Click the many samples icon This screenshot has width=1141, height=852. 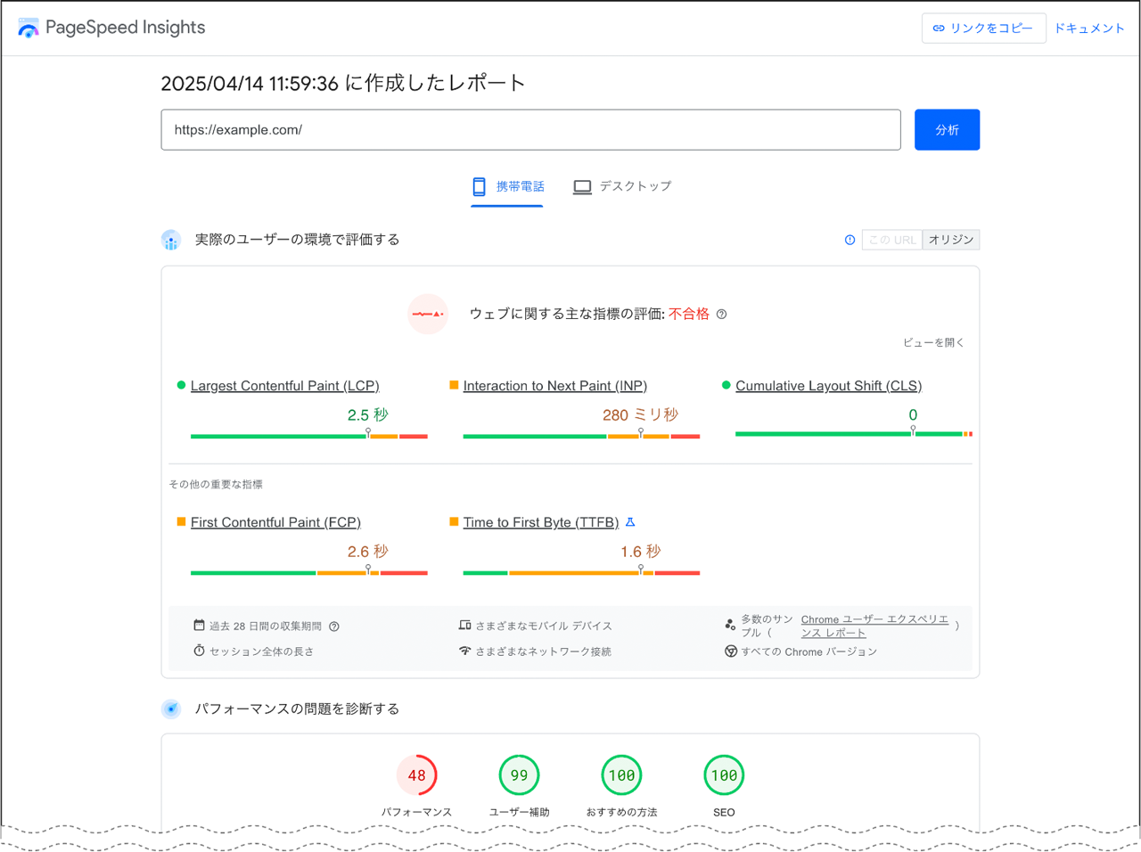pos(730,626)
